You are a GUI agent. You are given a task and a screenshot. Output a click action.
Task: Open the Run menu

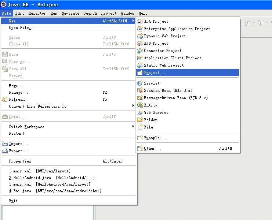(x=54, y=13)
